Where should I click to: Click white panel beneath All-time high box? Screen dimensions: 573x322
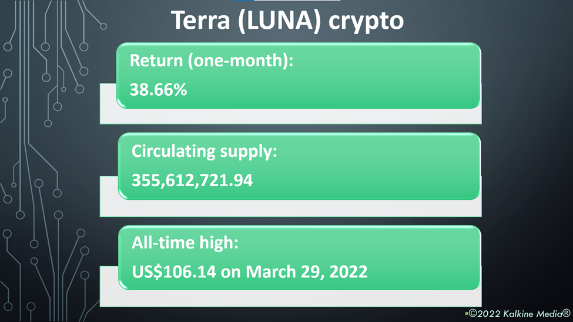point(290,298)
